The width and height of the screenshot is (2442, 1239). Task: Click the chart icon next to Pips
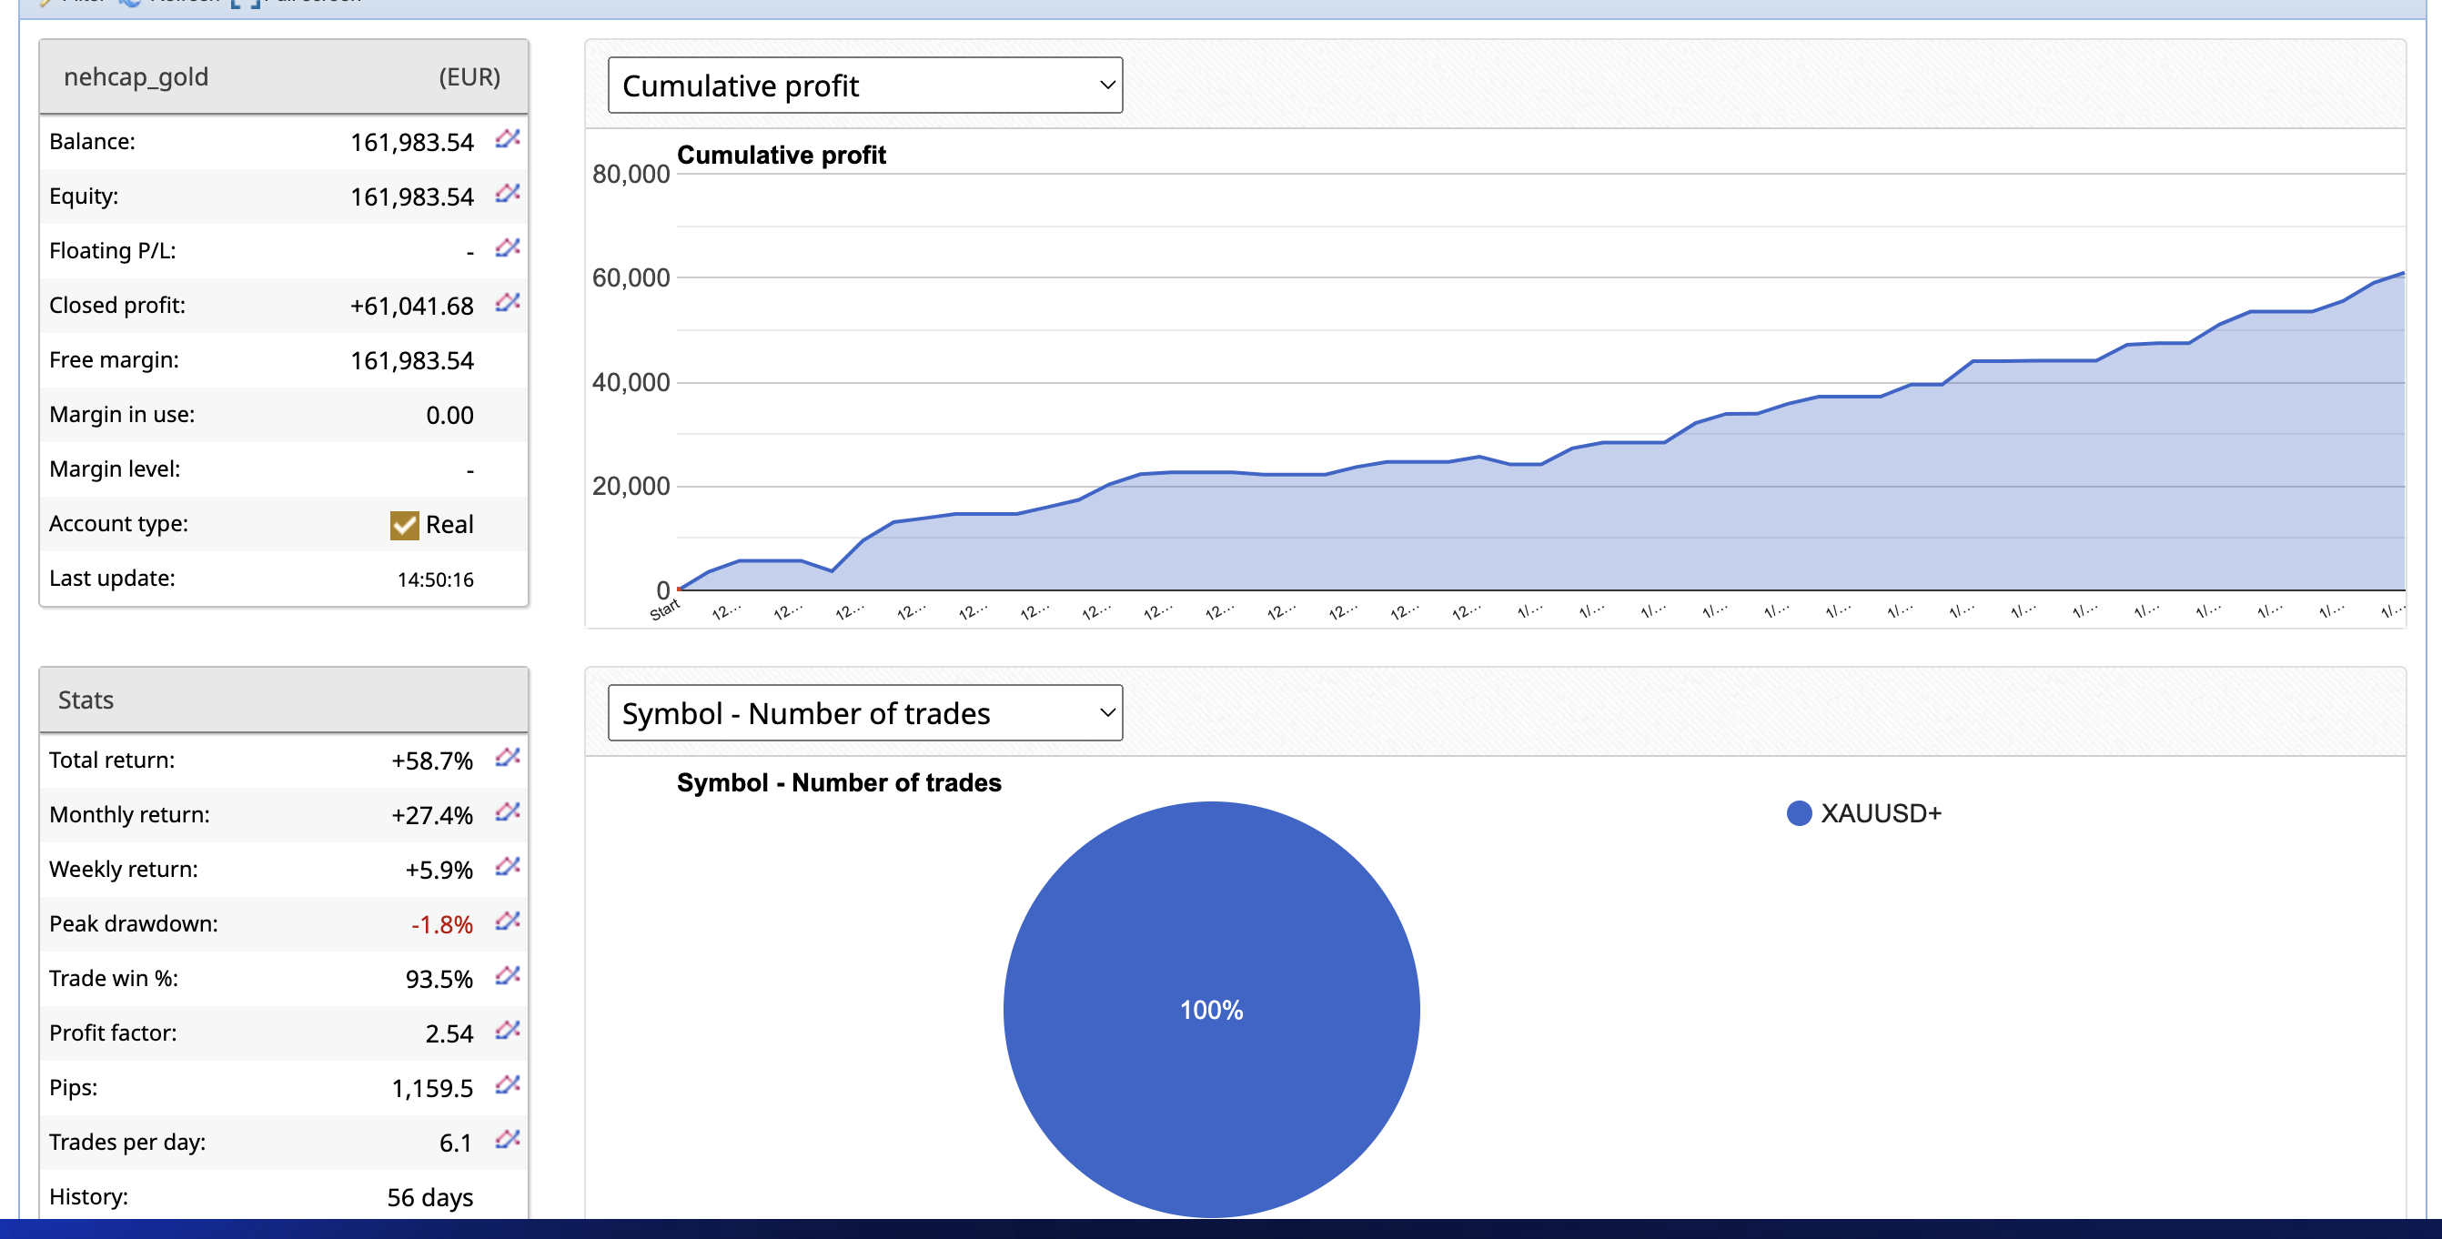point(507,1084)
